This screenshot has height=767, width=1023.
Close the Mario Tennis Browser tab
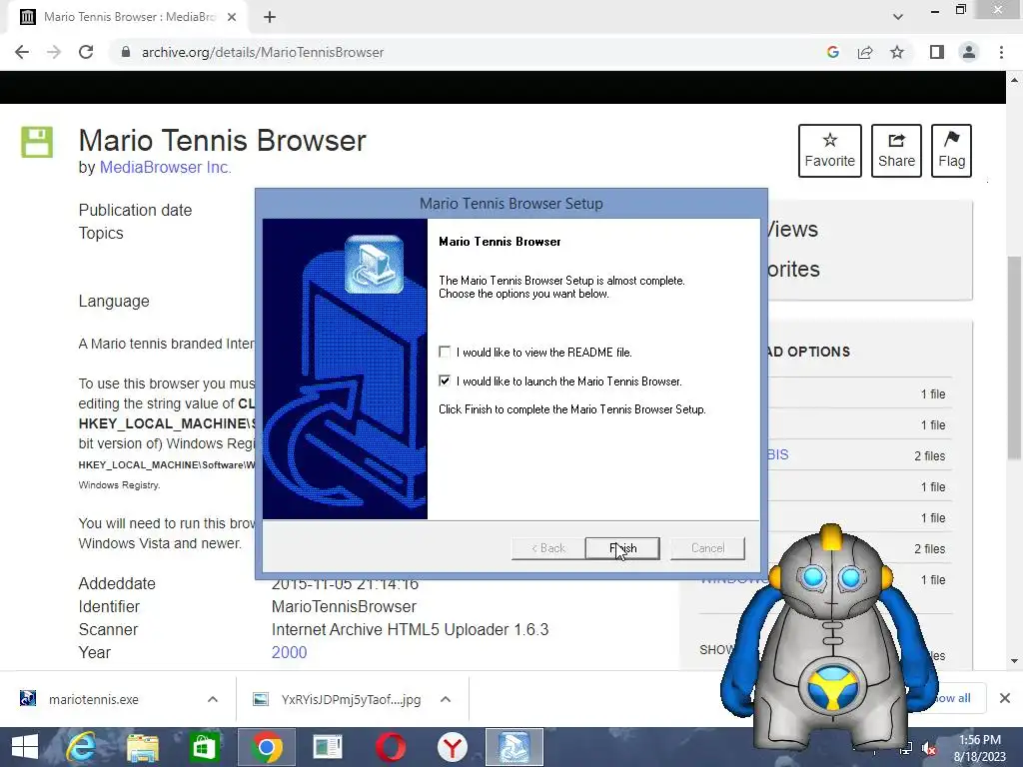[232, 17]
